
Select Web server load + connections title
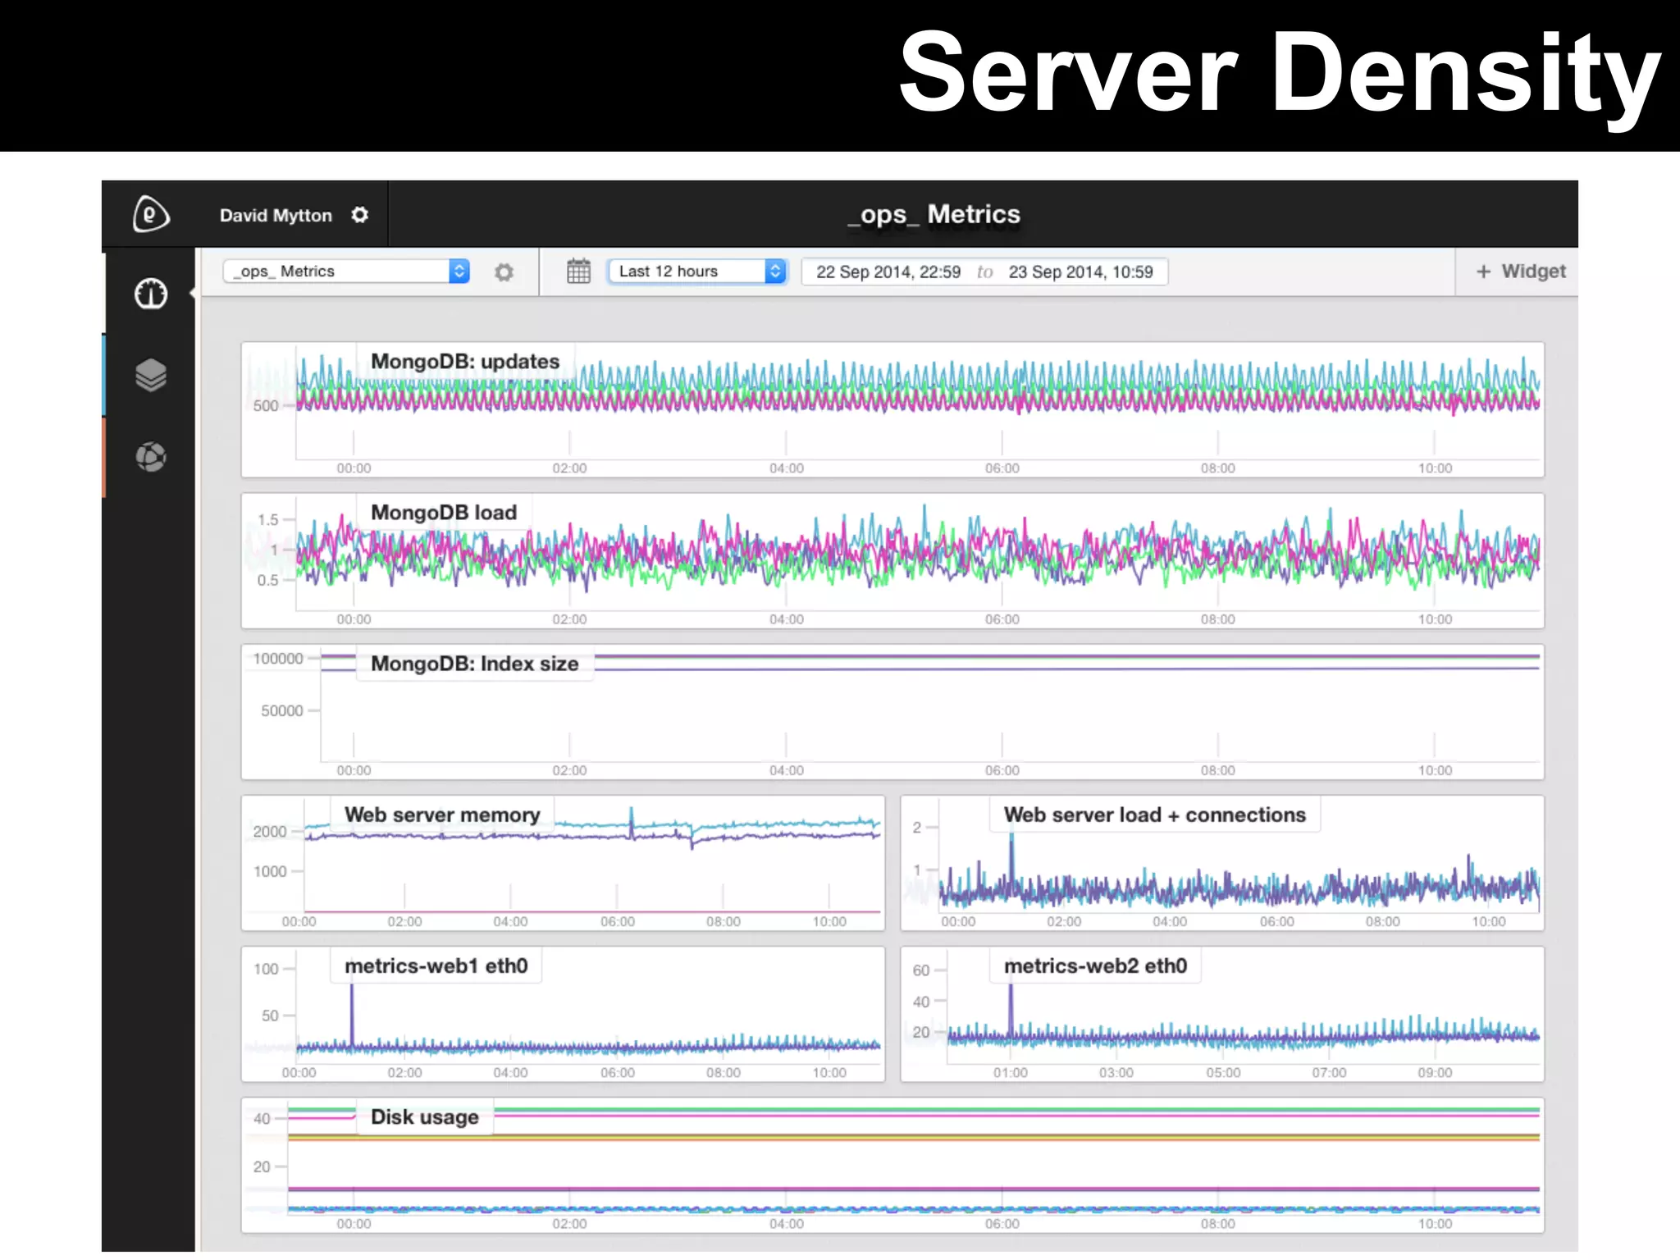coord(1154,815)
